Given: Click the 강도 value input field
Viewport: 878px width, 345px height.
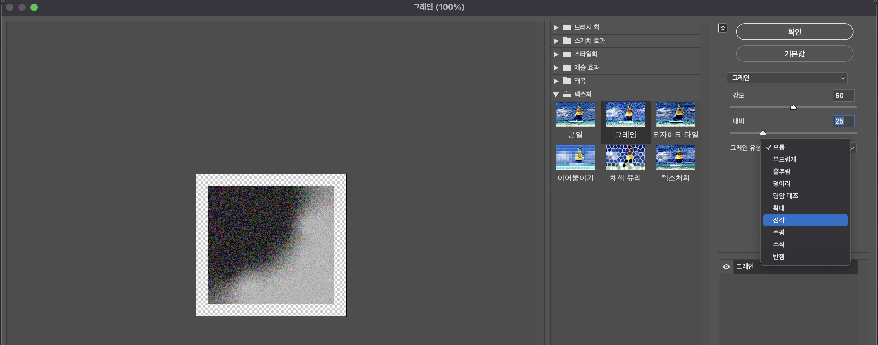Looking at the screenshot, I should tap(843, 96).
